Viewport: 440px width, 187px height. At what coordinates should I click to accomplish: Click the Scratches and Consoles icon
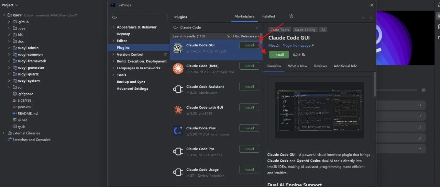[x=10, y=140]
